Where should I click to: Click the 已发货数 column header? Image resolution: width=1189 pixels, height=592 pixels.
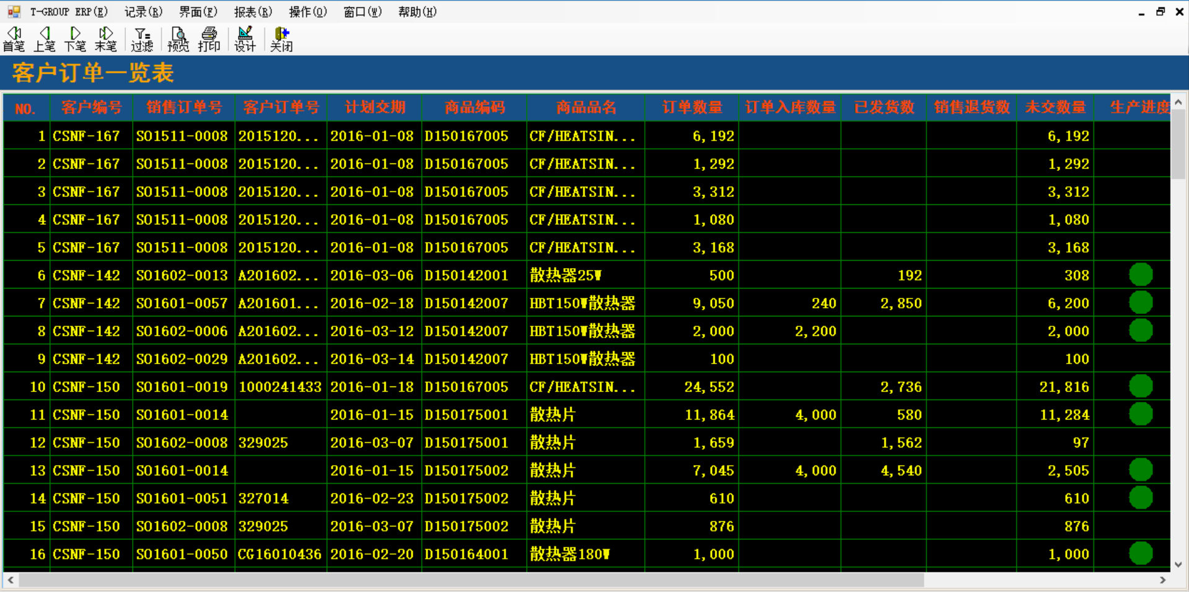884,108
